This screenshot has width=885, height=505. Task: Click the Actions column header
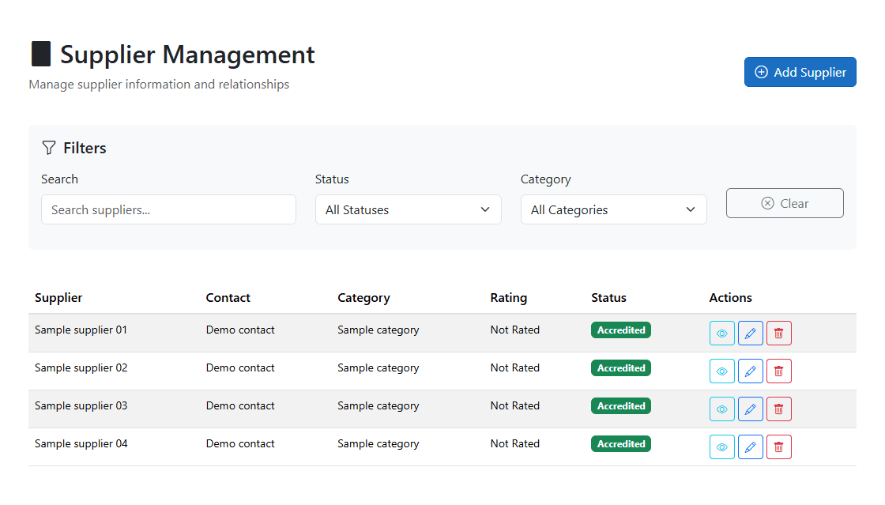point(730,298)
